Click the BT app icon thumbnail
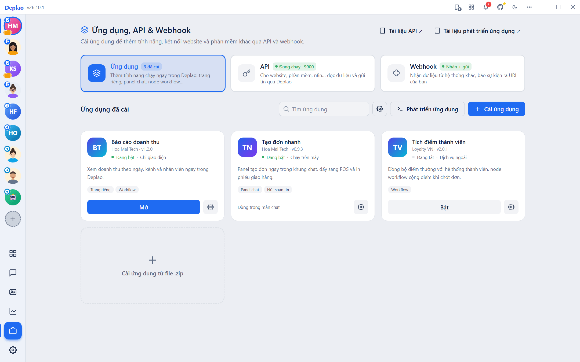 click(97, 147)
